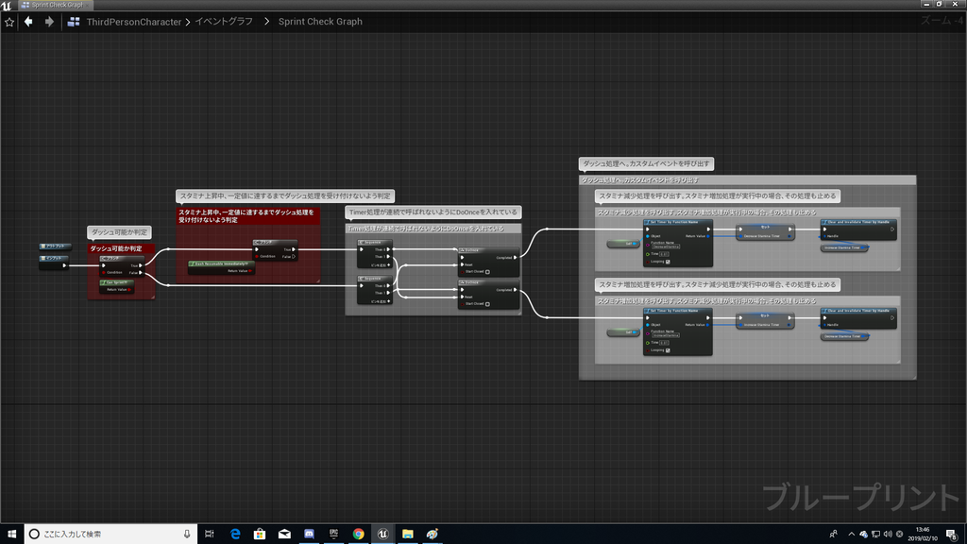The width and height of the screenshot is (967, 544).
Task: Click the favorite star icon in toolbar
Action: pyautogui.click(x=9, y=22)
